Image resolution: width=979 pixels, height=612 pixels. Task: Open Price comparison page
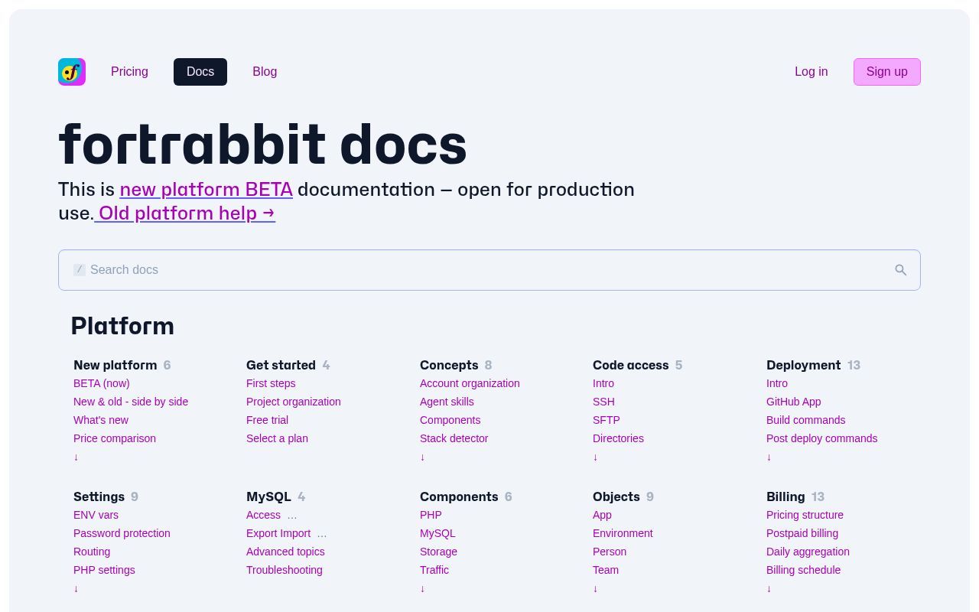point(115,438)
